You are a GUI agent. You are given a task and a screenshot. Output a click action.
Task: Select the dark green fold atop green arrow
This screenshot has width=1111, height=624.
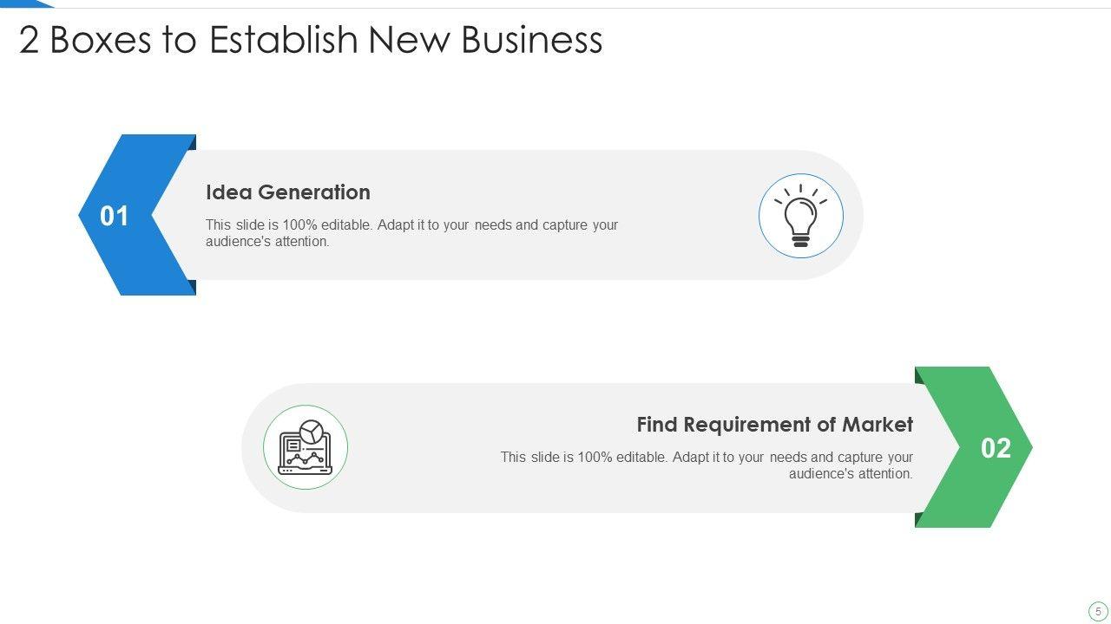(x=919, y=375)
